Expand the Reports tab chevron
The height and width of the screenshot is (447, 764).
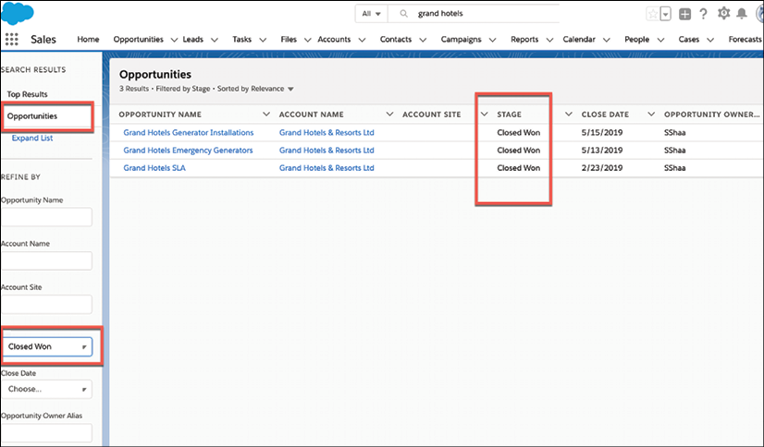click(549, 40)
